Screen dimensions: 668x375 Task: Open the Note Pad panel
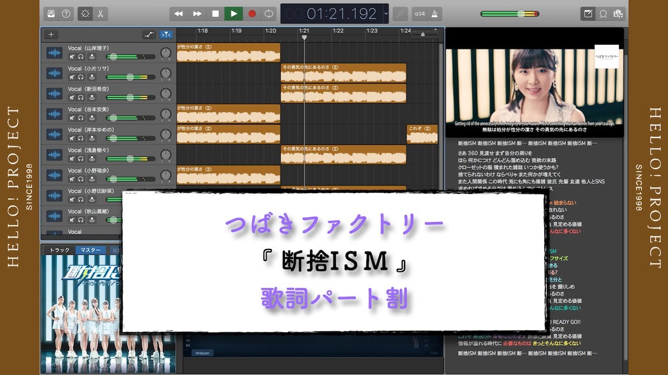589,14
